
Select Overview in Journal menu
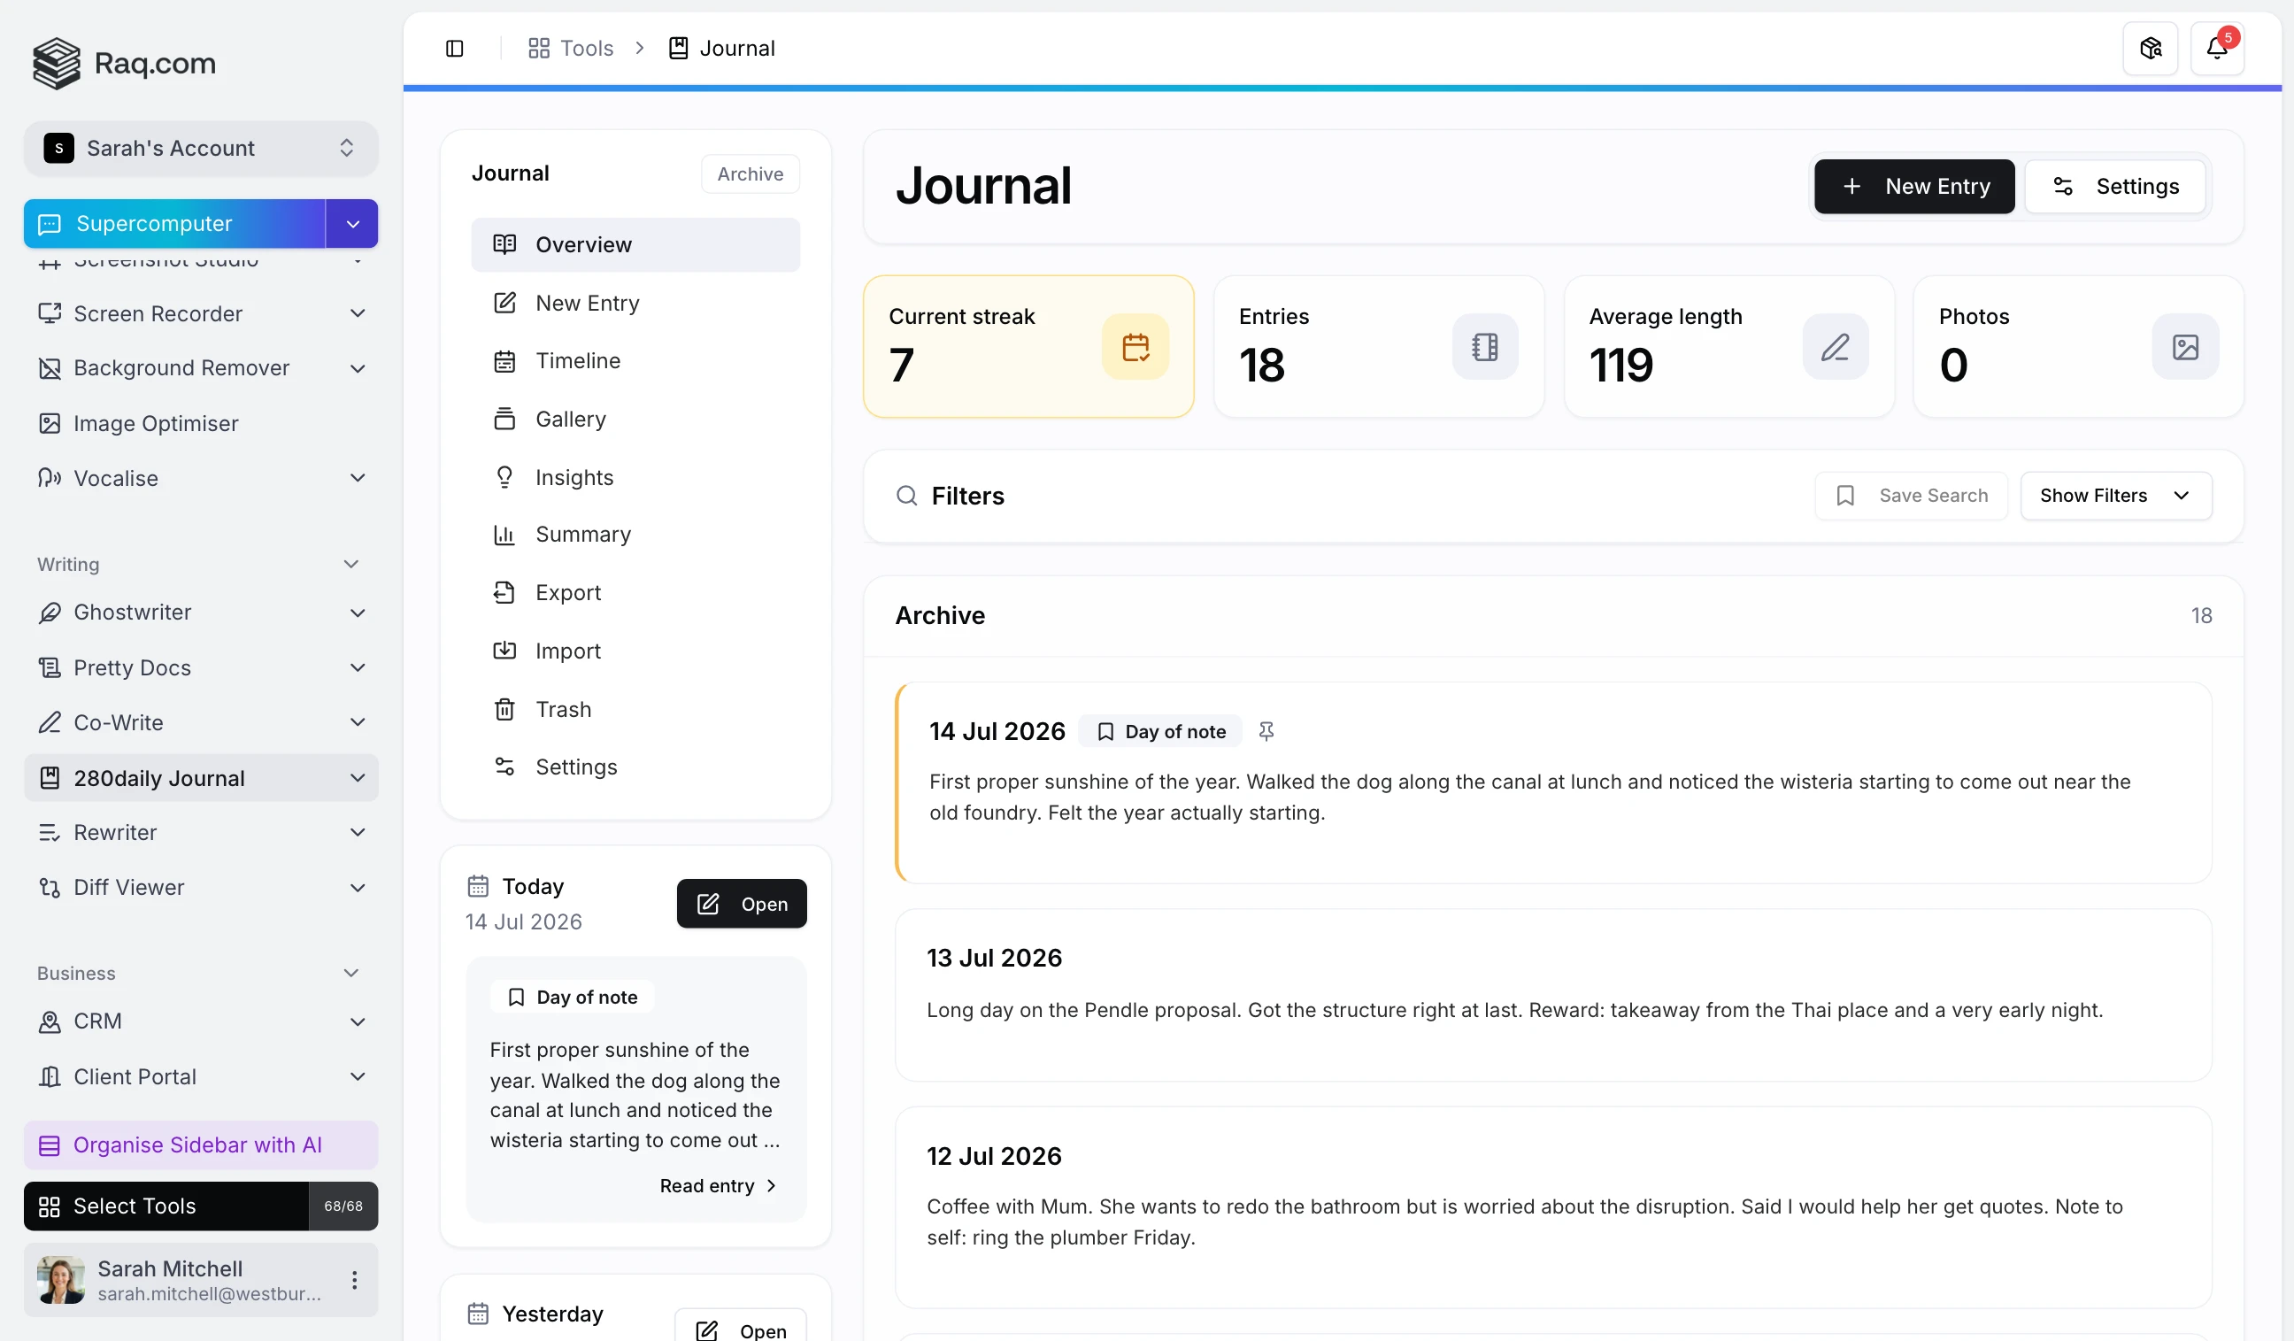click(635, 244)
